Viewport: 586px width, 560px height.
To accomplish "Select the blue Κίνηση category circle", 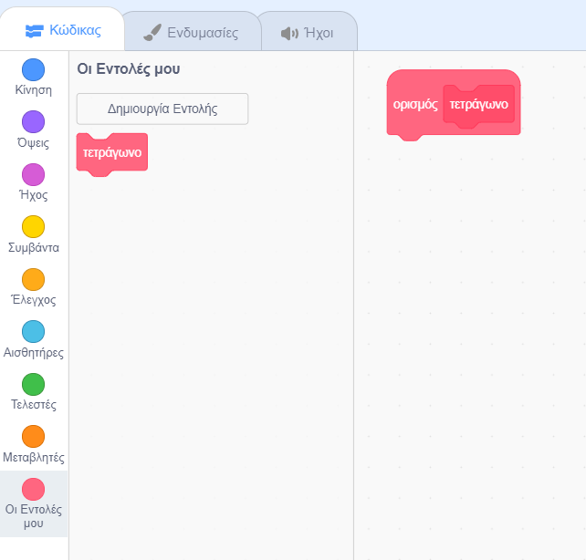I will 33,69.
